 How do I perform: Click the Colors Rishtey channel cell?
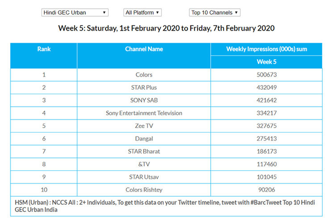tap(144, 190)
